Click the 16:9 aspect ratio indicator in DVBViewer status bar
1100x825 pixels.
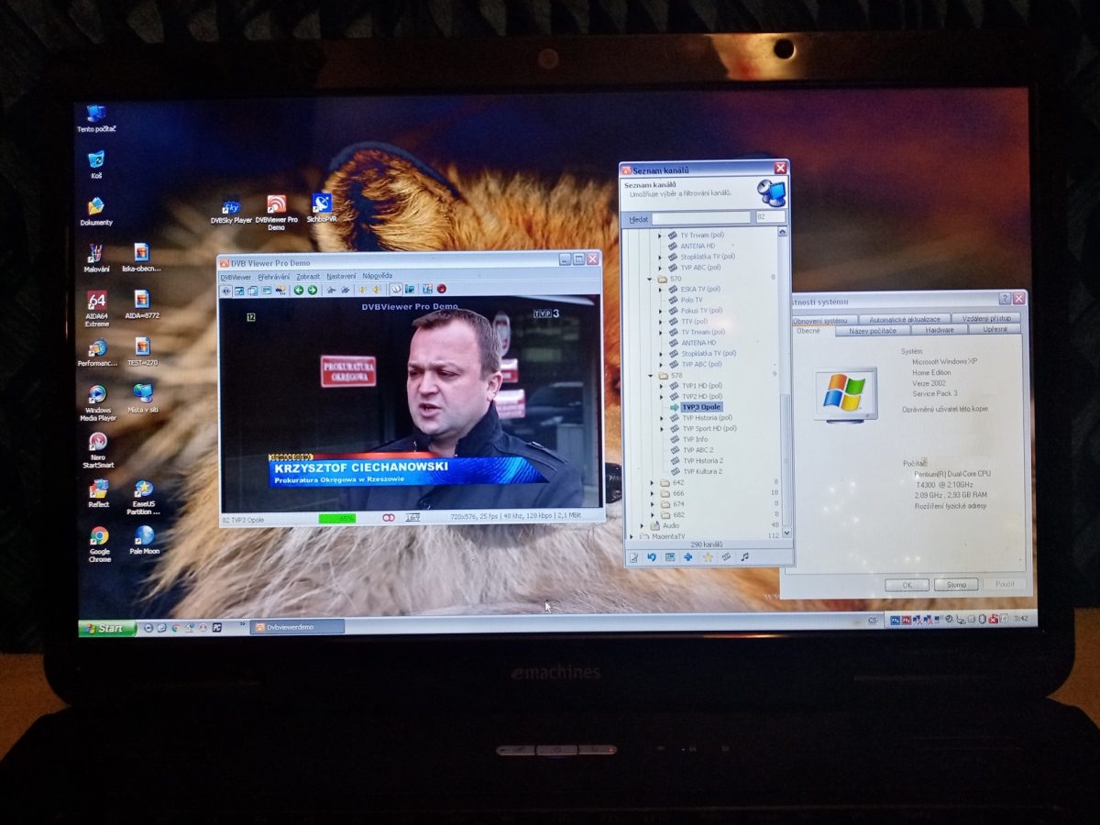pos(413,518)
